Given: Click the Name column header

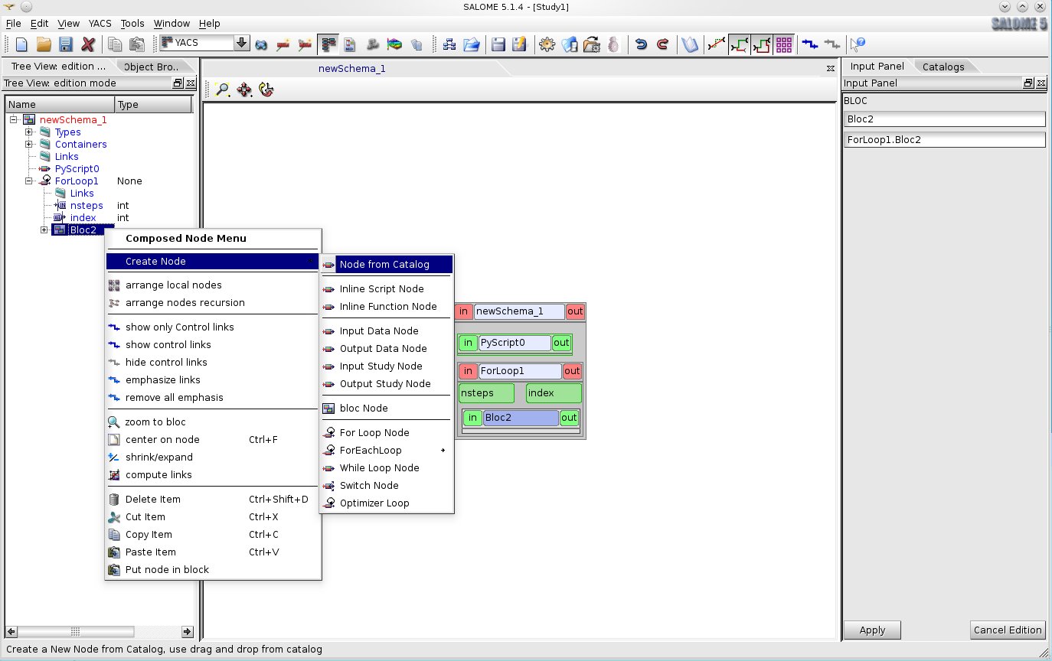Looking at the screenshot, I should (x=60, y=104).
